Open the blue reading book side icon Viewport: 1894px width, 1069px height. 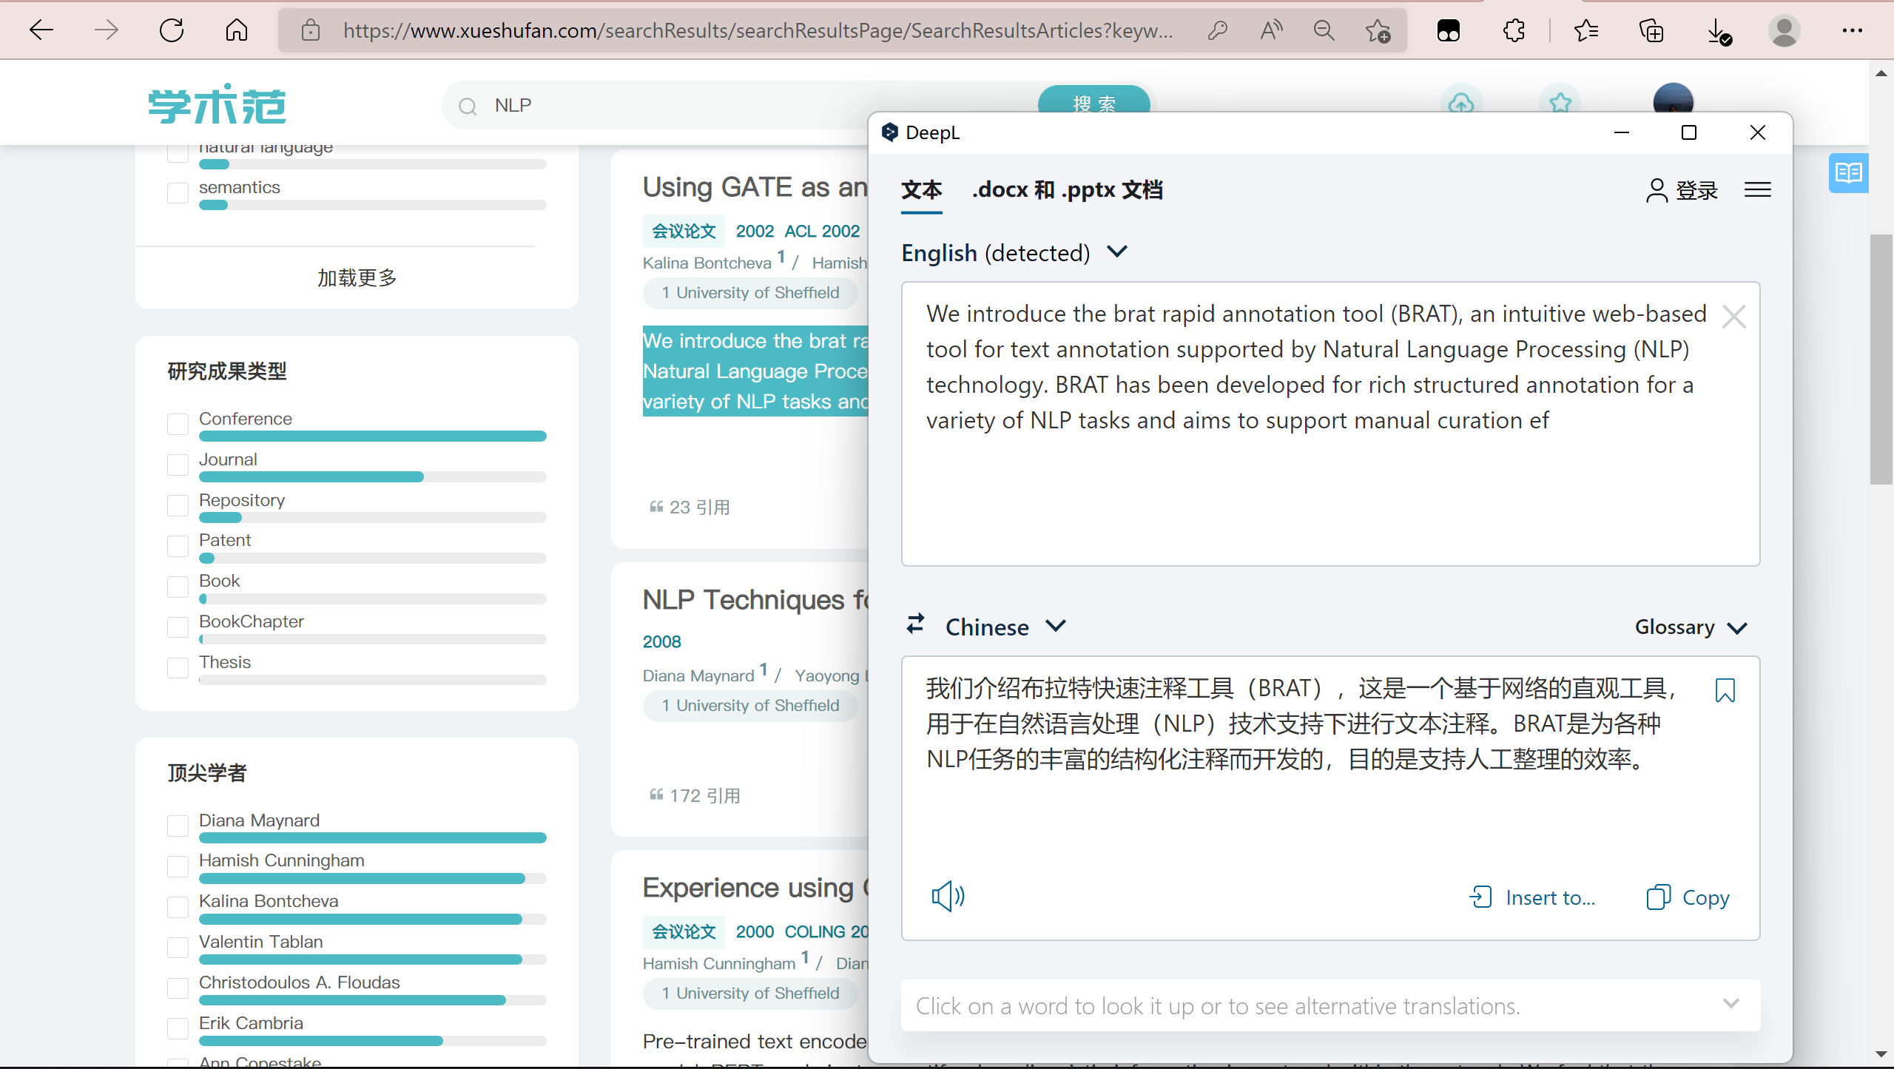pyautogui.click(x=1848, y=173)
